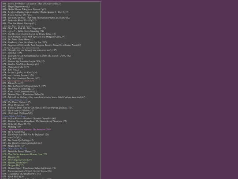The image size is (238, 179).
Task: Click the Aho-Girl row
Action: pos(12,137)
